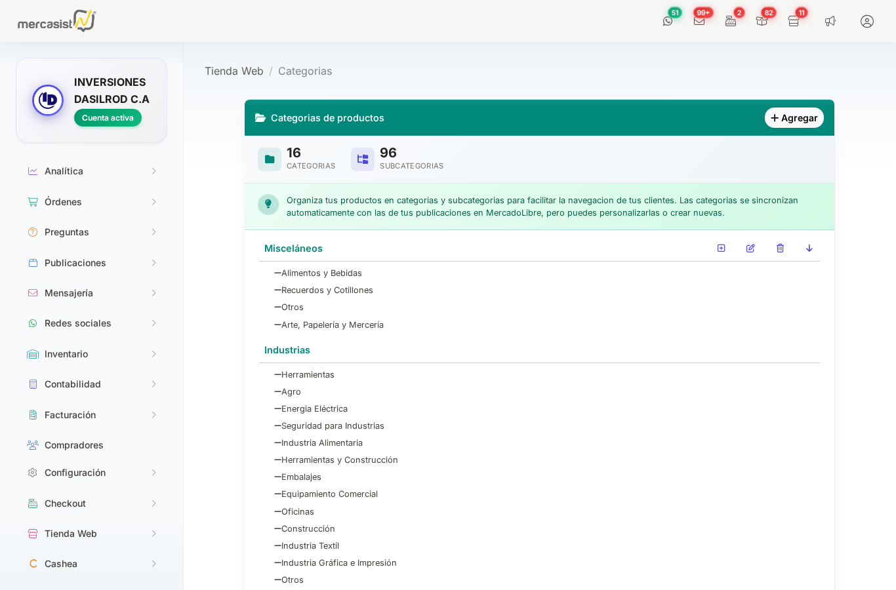Open the mail inbox icon in header
This screenshot has width=896, height=590.
699,21
